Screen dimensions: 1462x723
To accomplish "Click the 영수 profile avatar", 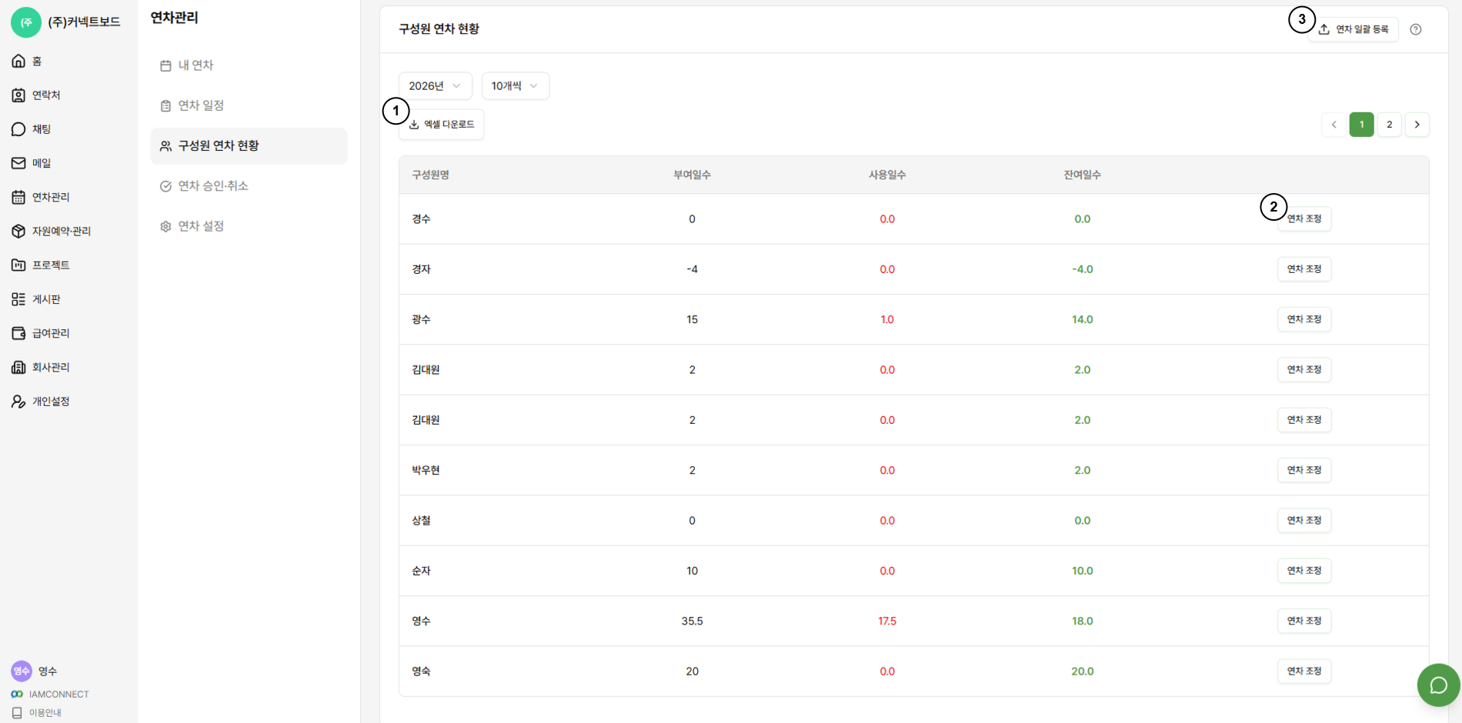I will 22,671.
